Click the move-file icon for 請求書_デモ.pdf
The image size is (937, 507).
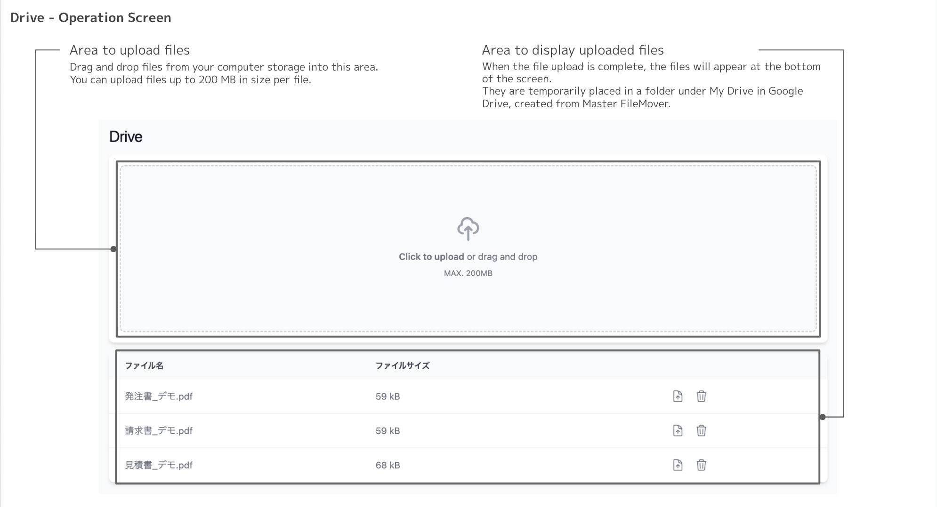click(678, 430)
